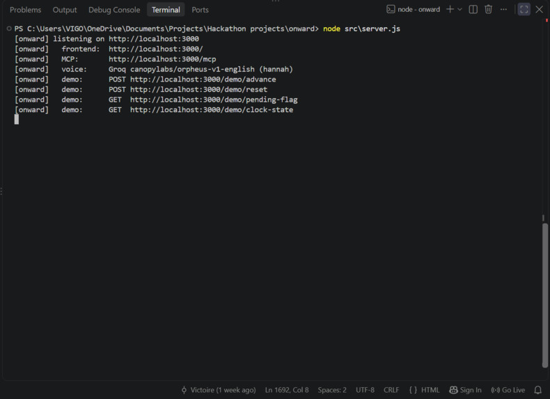Viewport: 550px width, 399px height.
Task: Change end of line sequence CRLF
Action: 391,390
